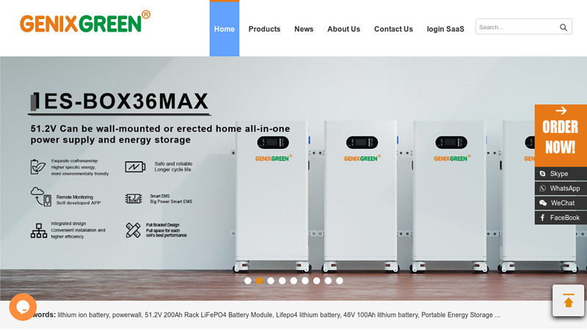Click 'Safe and reliable' feature text
This screenshot has width=587, height=330.
click(173, 164)
